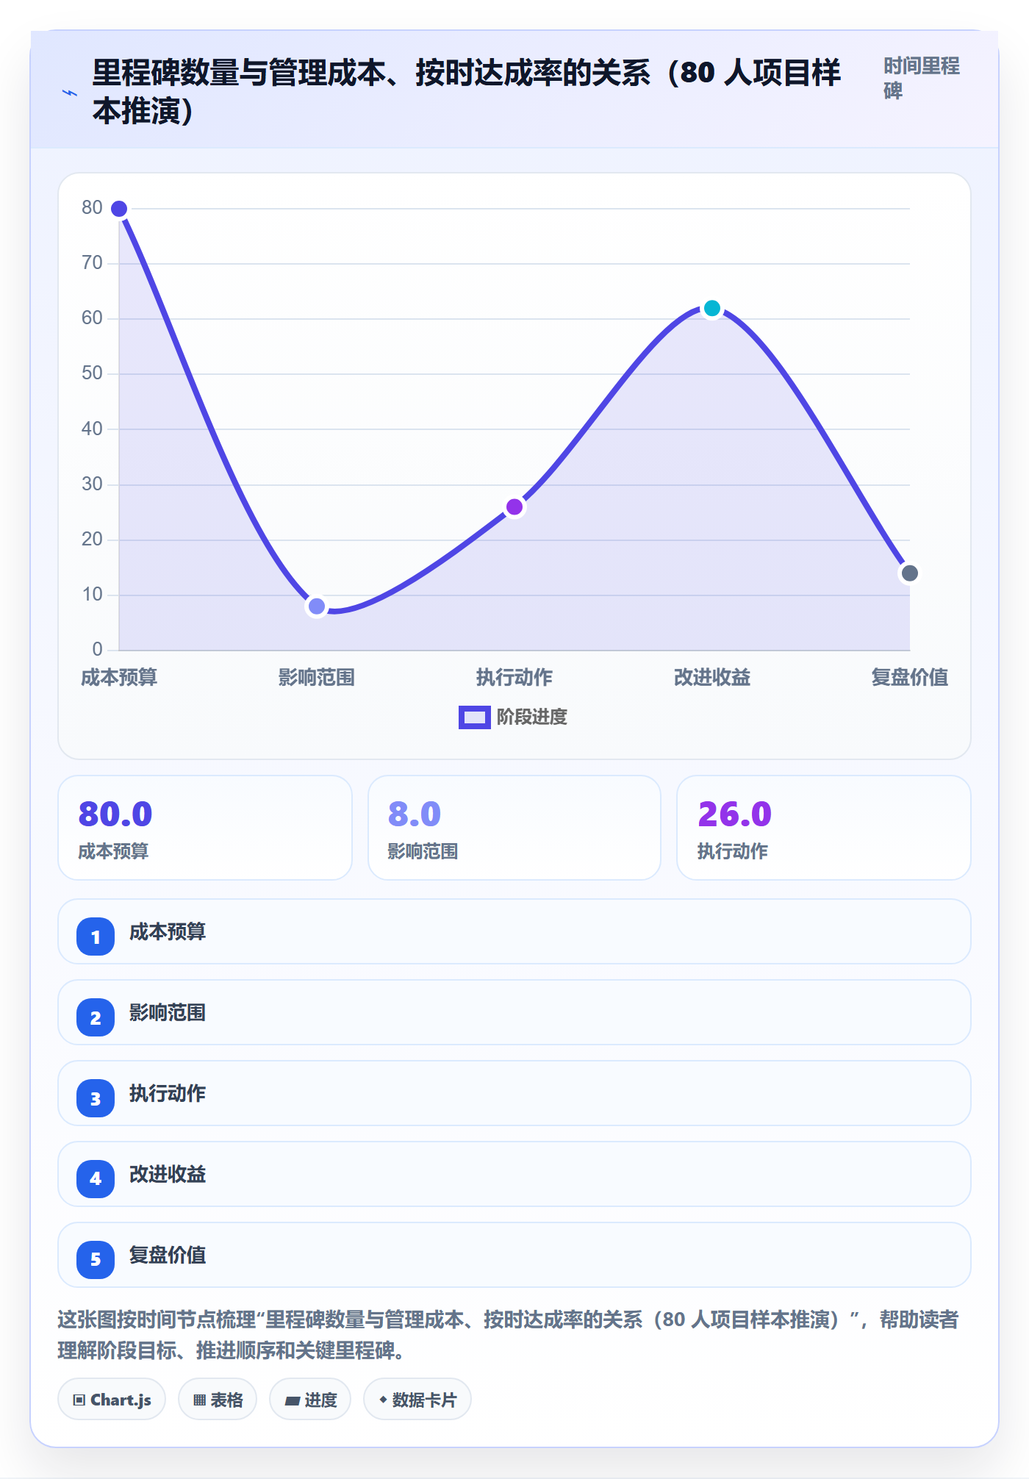This screenshot has width=1029, height=1479.
Task: Click step badge 5 for 复盘价值
Action: (96, 1260)
